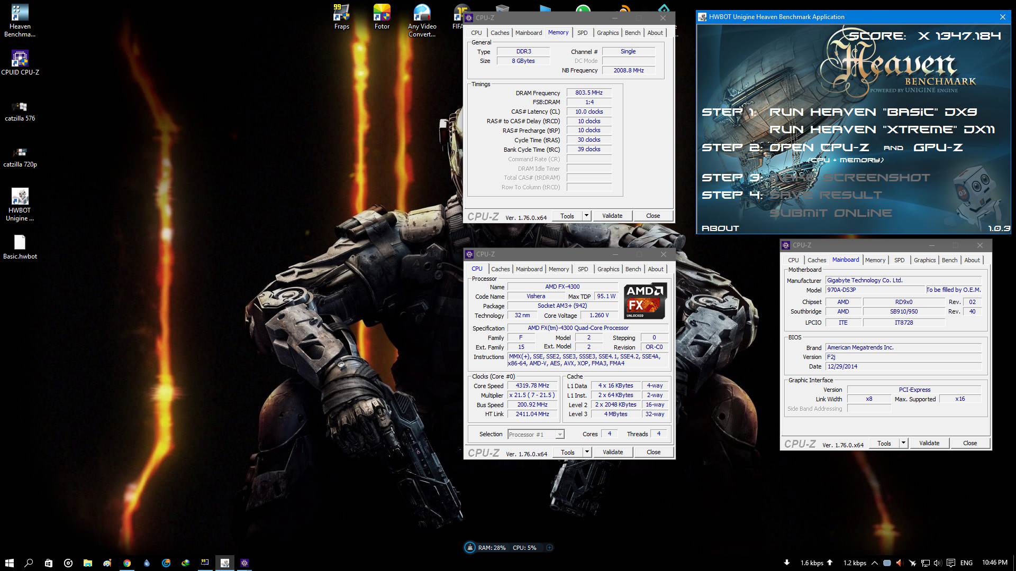Switch to HWBOT Heaven app in taskbar

click(225, 563)
